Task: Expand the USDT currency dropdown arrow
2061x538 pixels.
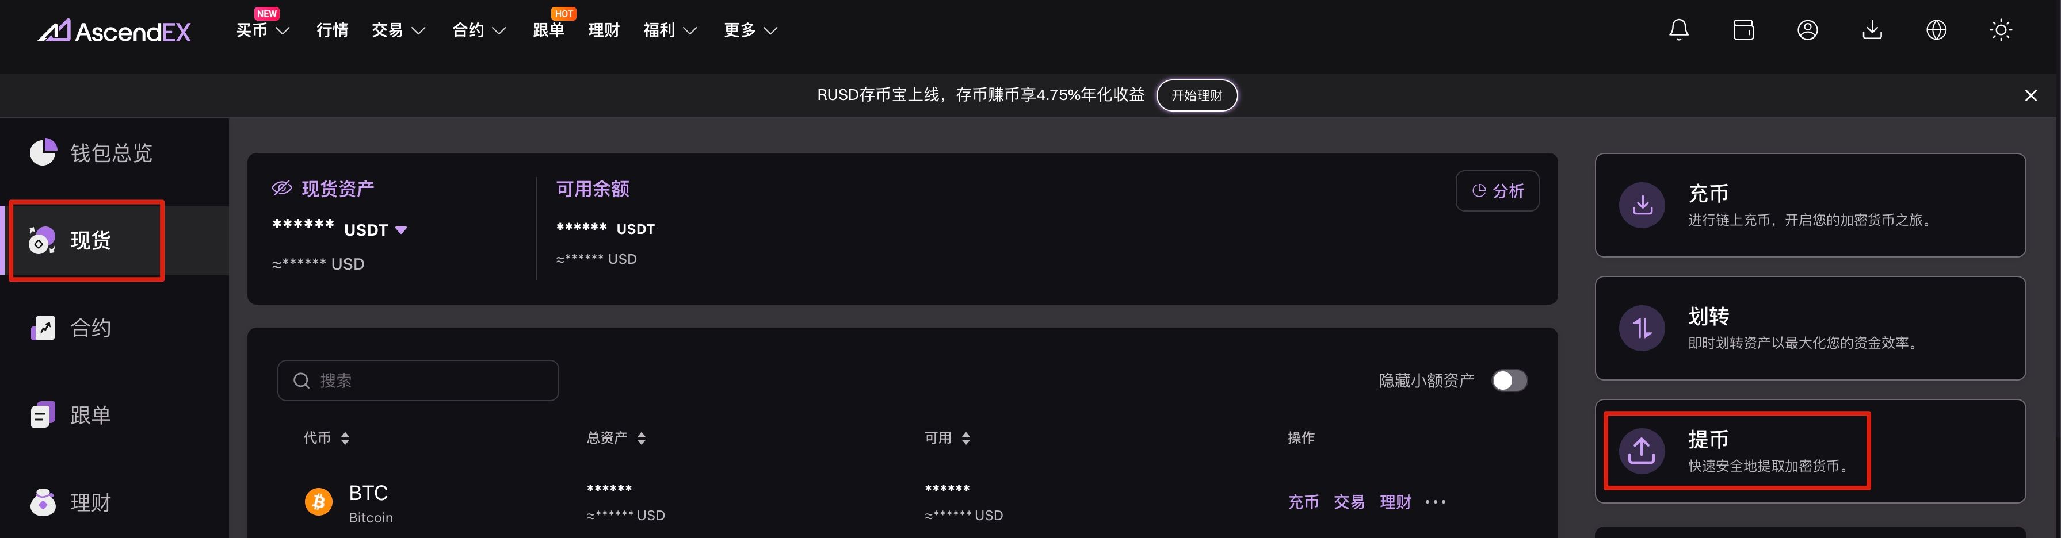Action: point(401,230)
